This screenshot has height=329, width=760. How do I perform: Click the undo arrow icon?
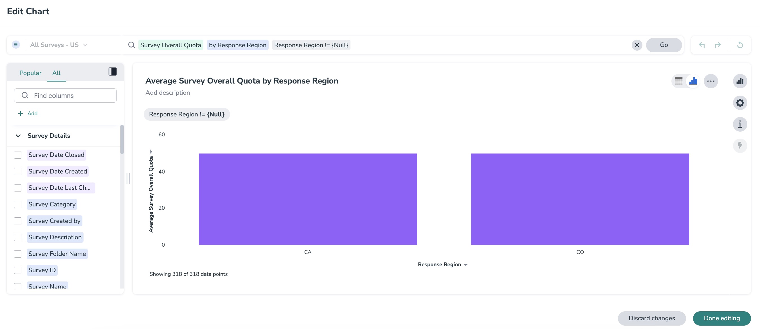coord(701,45)
